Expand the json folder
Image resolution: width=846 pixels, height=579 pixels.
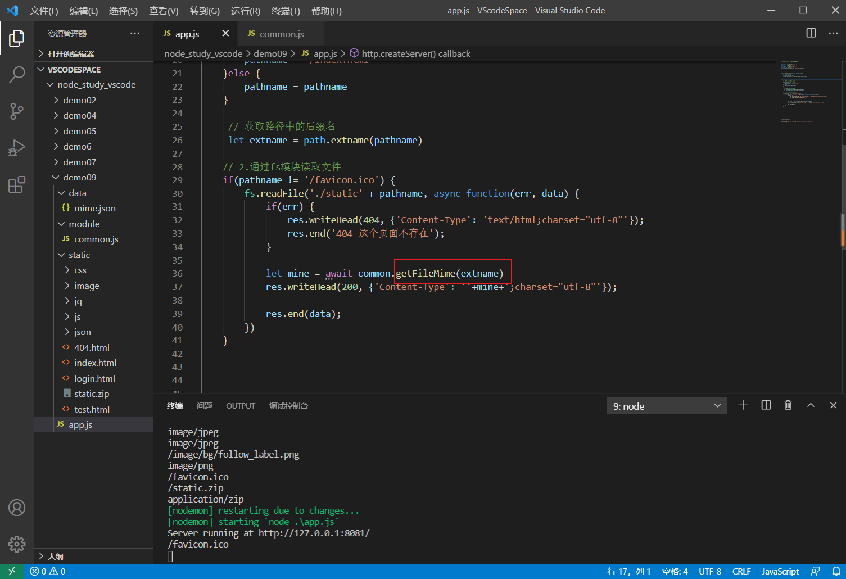point(93,332)
